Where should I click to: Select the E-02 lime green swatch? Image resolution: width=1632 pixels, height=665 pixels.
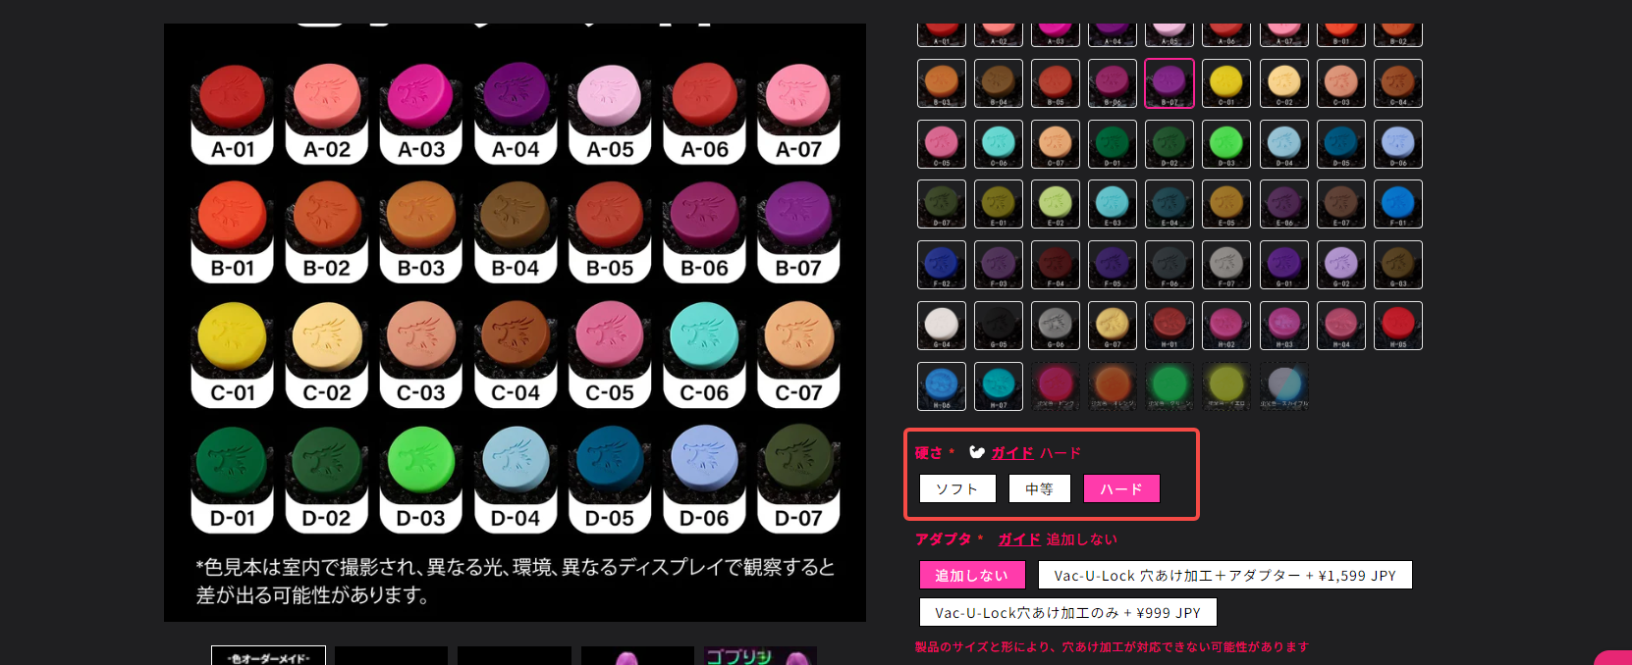pos(1056,204)
